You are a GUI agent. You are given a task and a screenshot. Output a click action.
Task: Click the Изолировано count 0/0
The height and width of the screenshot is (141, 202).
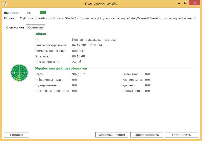[147, 80]
